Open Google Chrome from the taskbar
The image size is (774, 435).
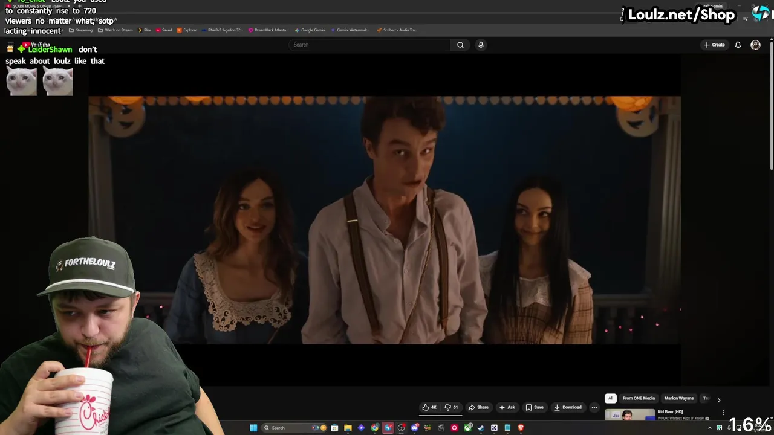tap(374, 428)
